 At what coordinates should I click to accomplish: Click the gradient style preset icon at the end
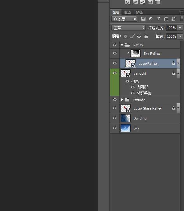tap(158, 2)
